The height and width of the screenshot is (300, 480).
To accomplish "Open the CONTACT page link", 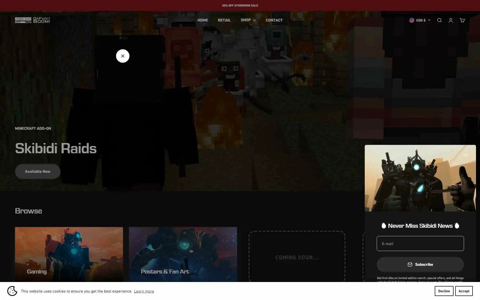I will tap(274, 20).
